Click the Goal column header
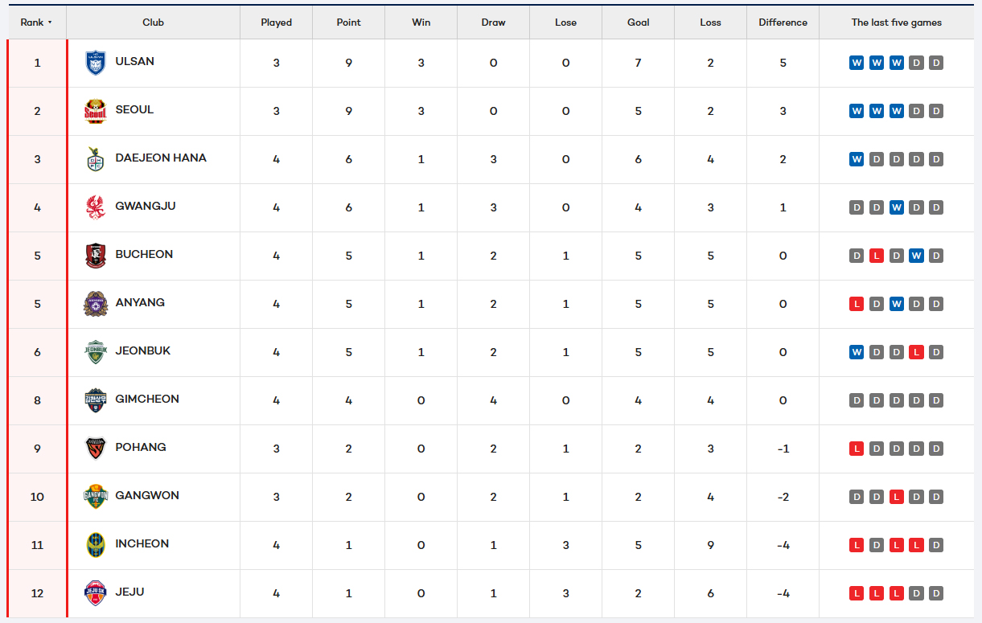The width and height of the screenshot is (982, 623). (x=638, y=23)
